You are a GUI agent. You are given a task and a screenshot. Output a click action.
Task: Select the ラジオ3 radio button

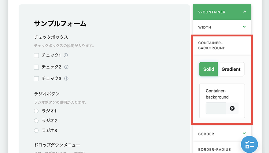click(x=36, y=130)
